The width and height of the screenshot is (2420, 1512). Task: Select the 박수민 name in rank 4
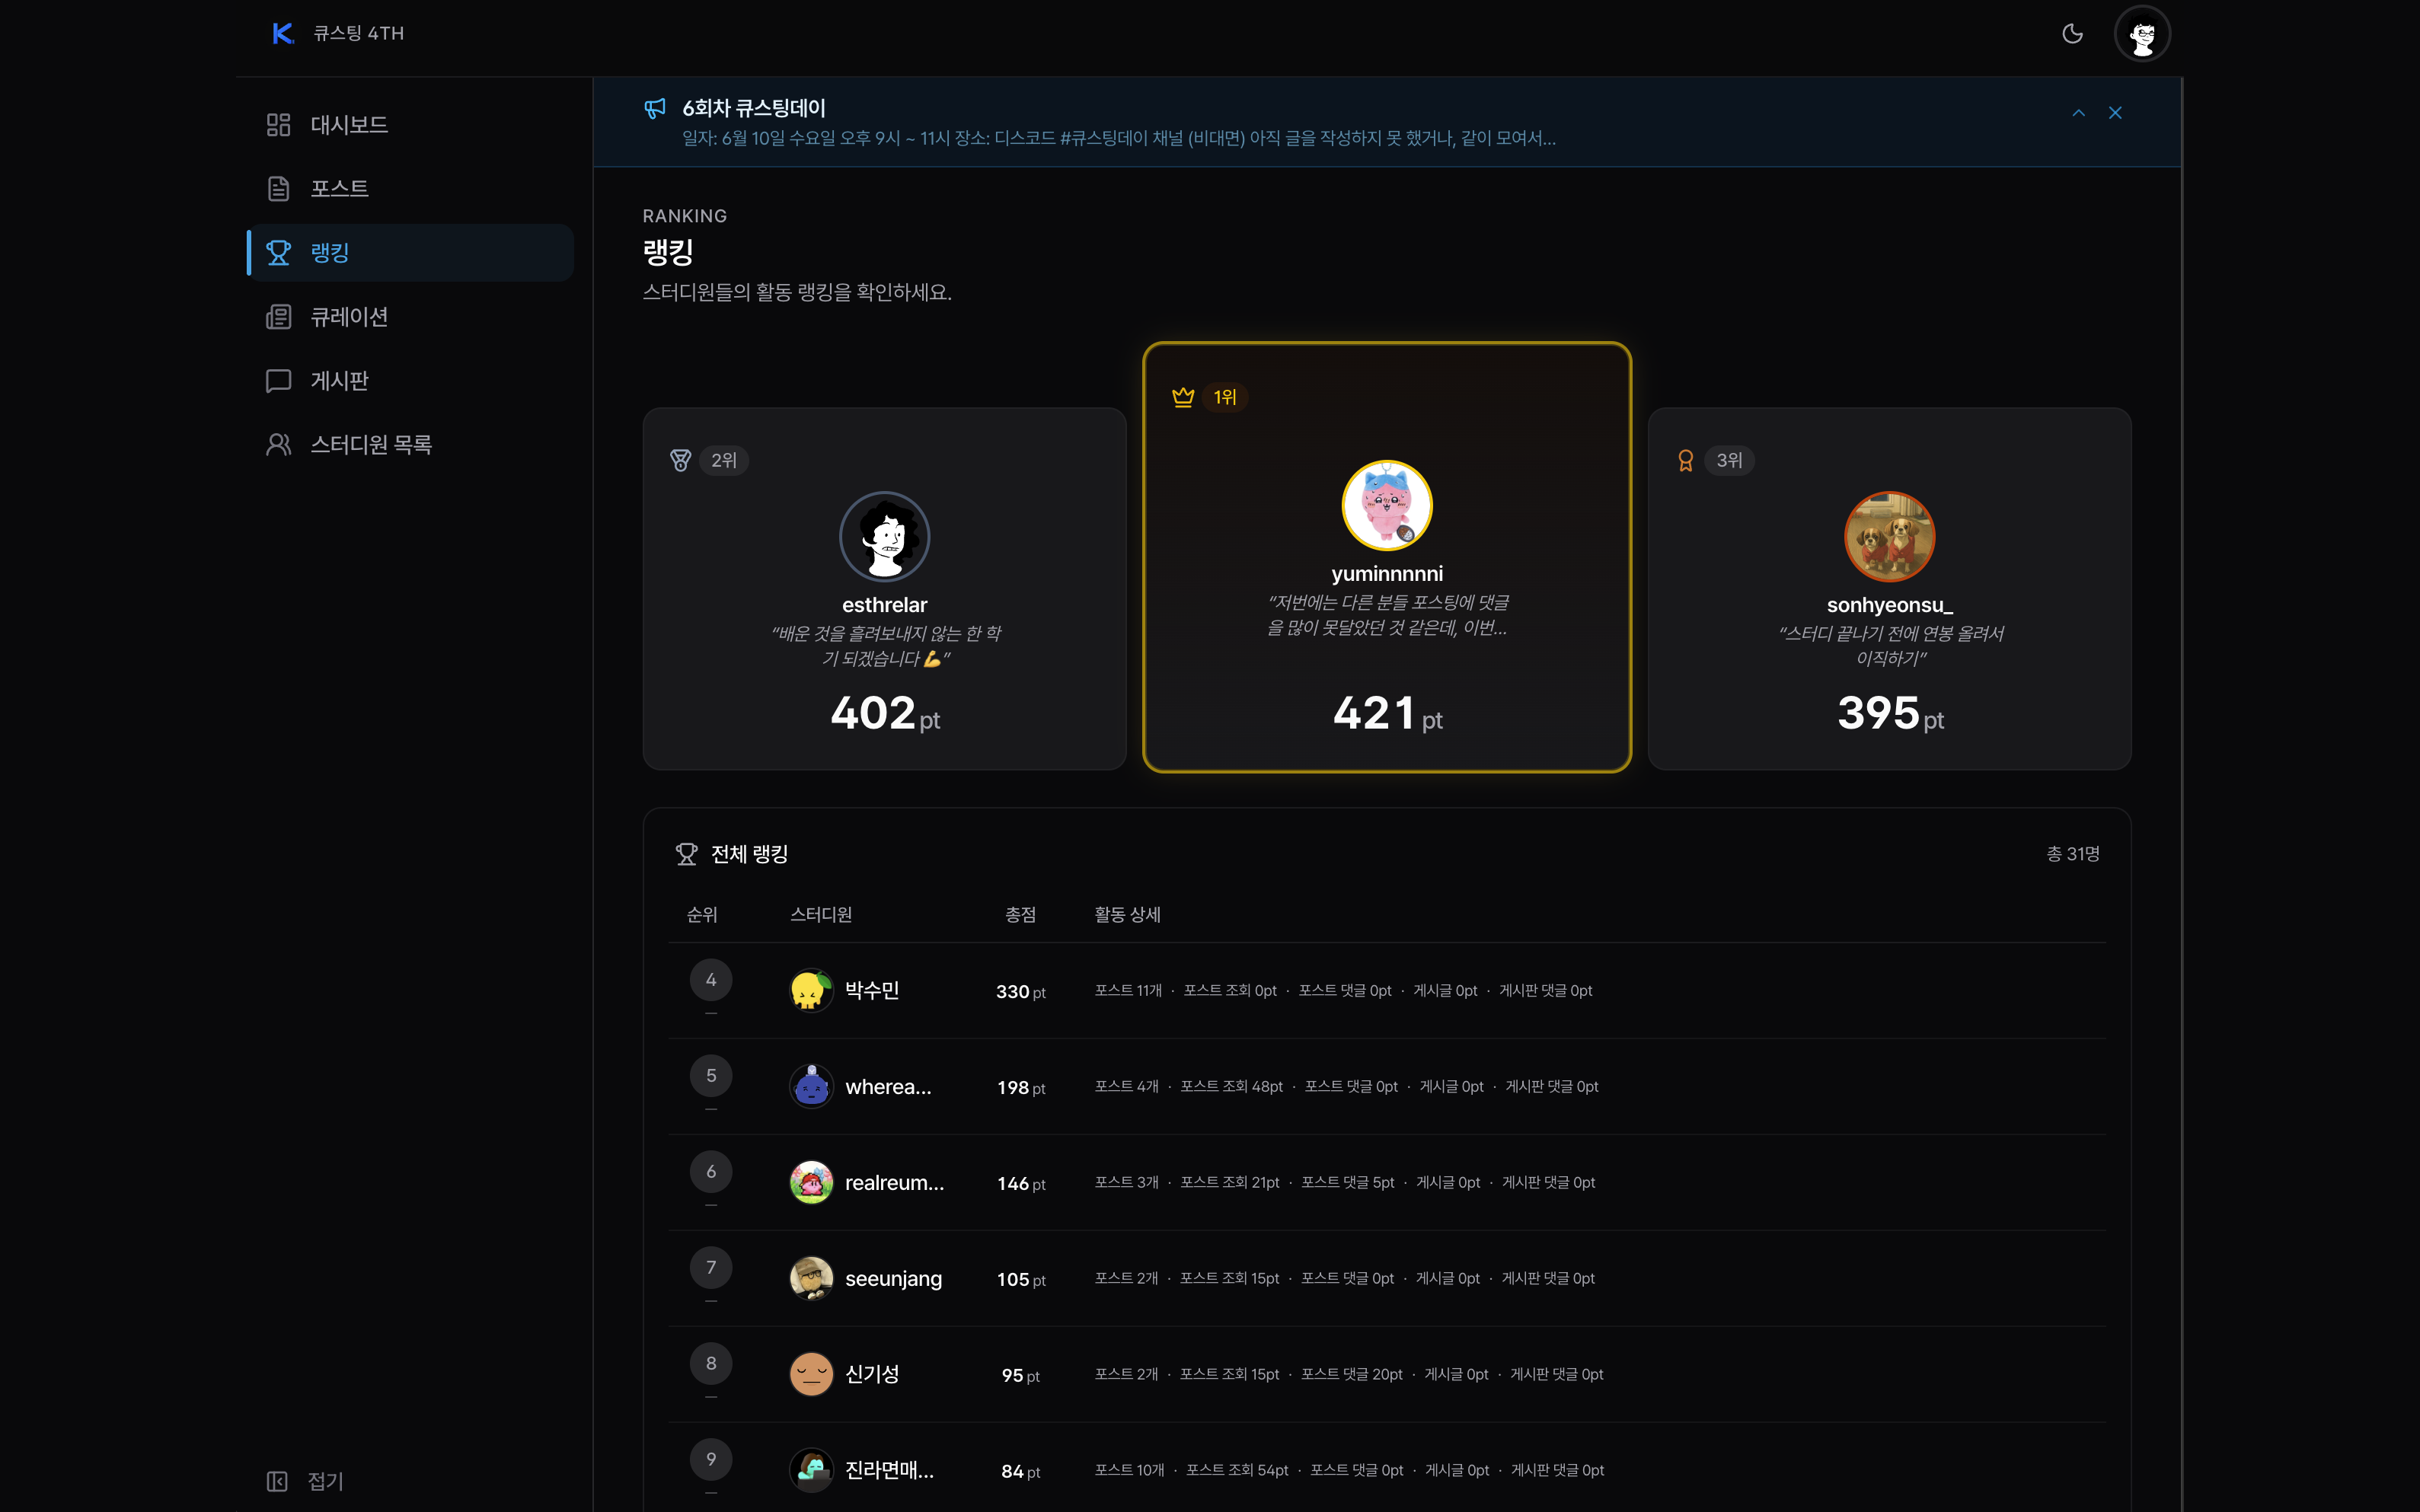click(x=872, y=990)
